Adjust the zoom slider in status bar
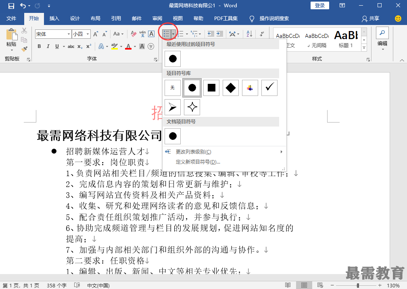Viewport: 407px width, 289px height. point(357,285)
